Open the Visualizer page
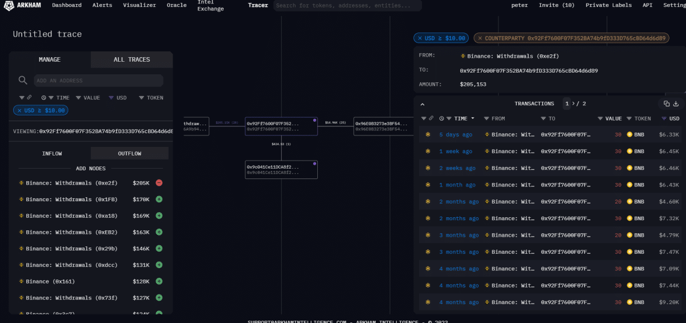686x323 pixels. [139, 5]
